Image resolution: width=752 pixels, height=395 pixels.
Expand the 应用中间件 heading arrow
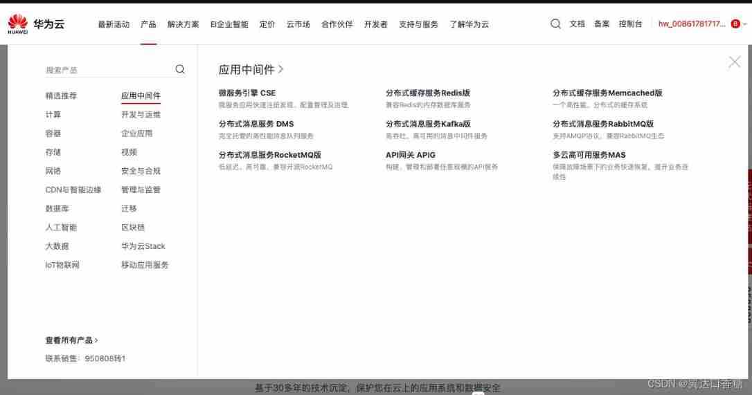(x=281, y=69)
